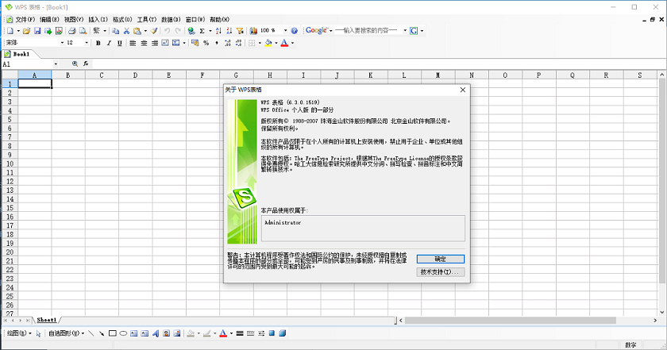Open the 视图 (View) menu
This screenshot has height=350, width=667.
tap(74, 20)
